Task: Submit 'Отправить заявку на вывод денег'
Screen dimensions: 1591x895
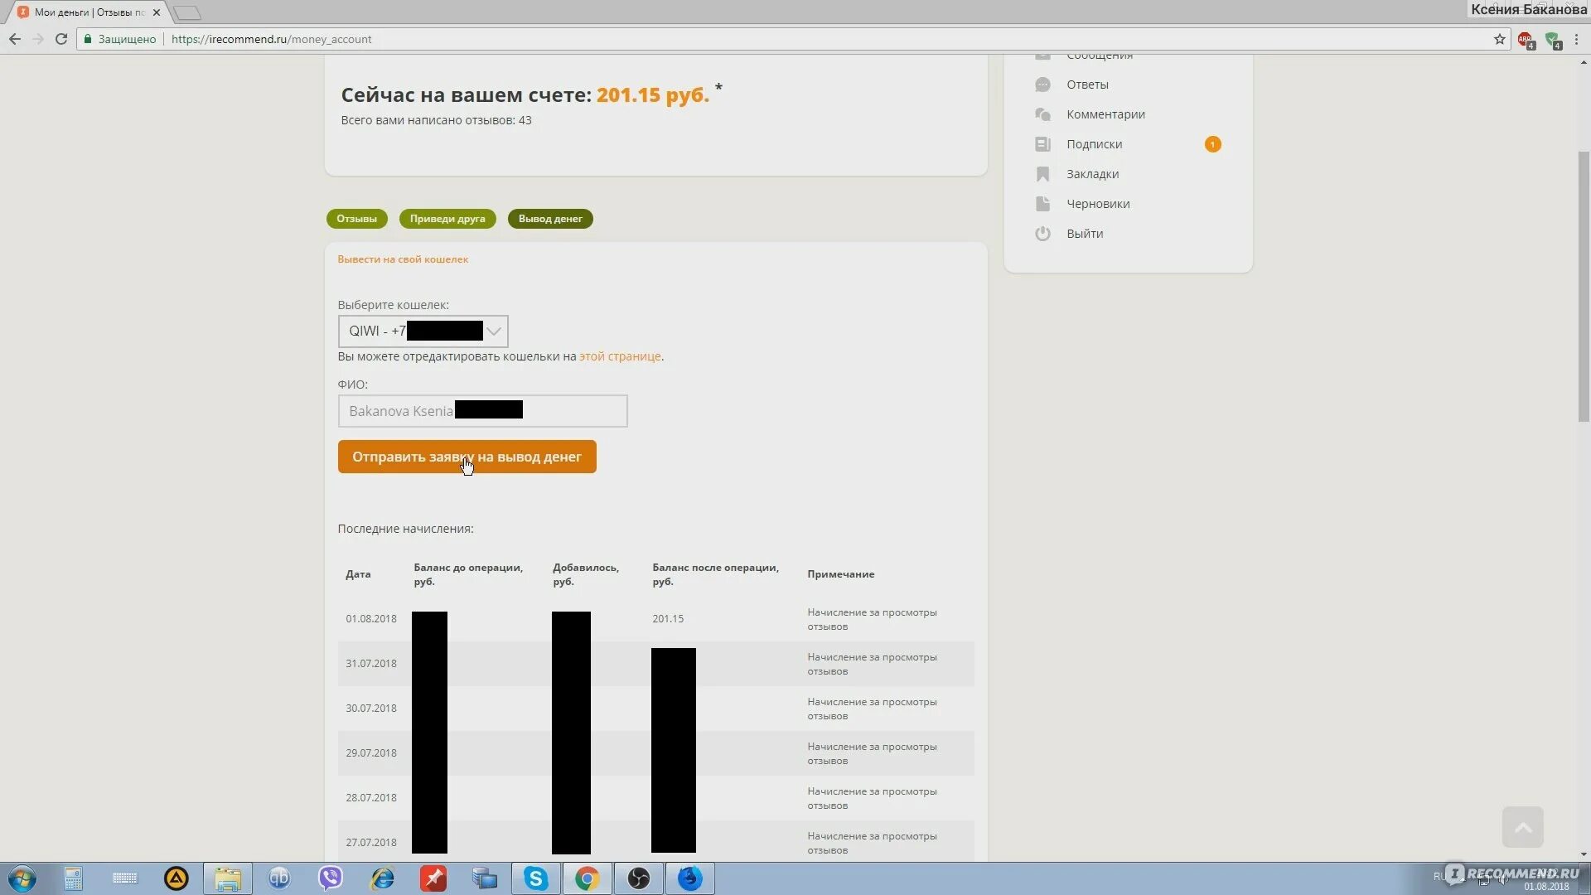Action: pyautogui.click(x=467, y=457)
